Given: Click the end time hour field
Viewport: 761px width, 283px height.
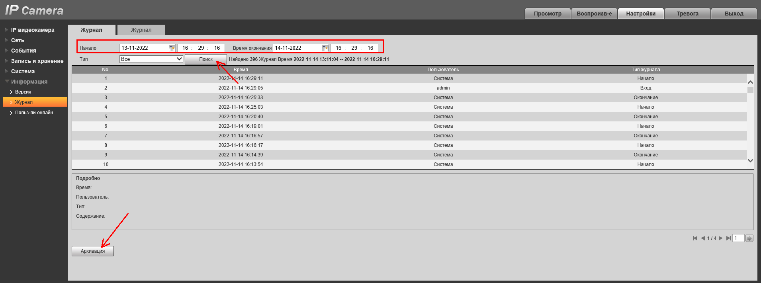Looking at the screenshot, I should click(x=338, y=48).
